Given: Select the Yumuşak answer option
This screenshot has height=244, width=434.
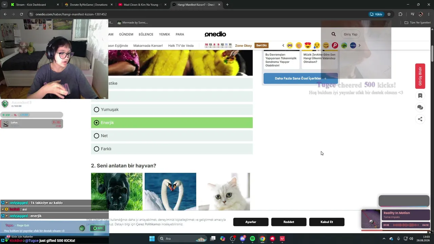Looking at the screenshot, I should coord(172,109).
